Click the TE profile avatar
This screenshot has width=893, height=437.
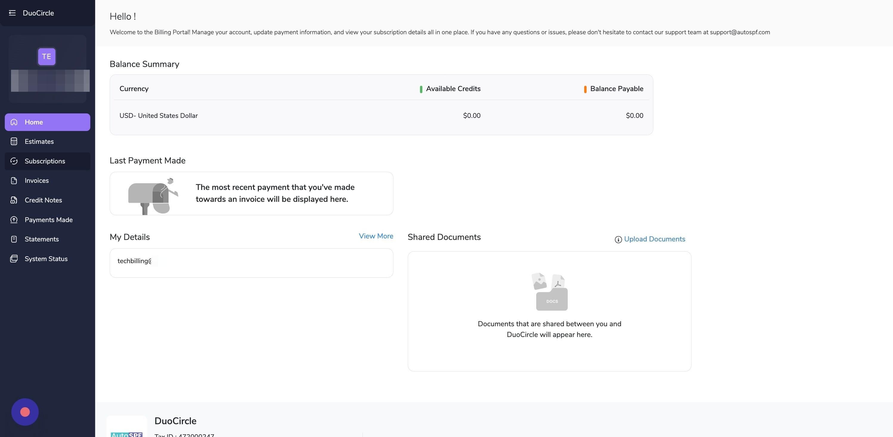(x=46, y=57)
